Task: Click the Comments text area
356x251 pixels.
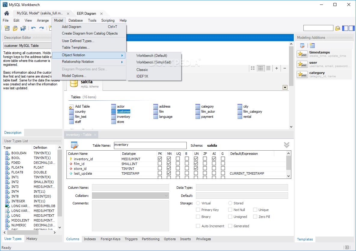Action: tap(130, 216)
